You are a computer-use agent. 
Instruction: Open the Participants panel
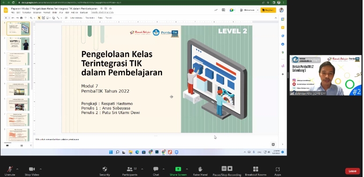[130, 171]
